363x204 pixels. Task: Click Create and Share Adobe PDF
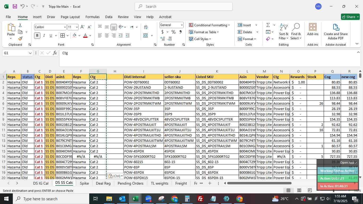pos(336,31)
